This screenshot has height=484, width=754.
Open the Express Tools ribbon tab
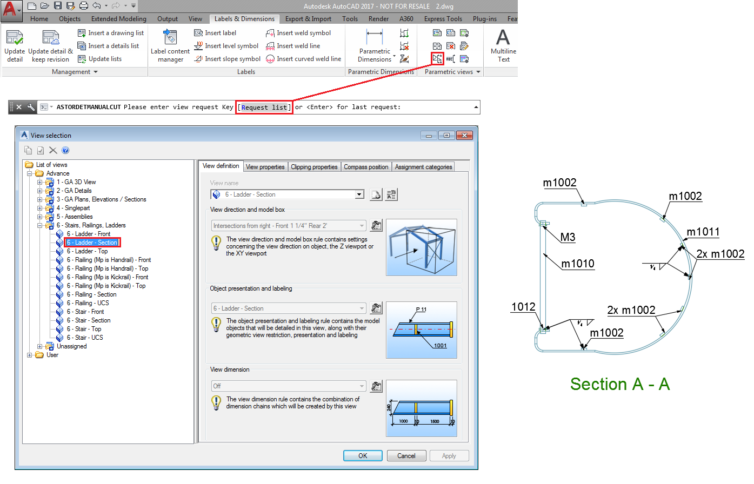[443, 19]
